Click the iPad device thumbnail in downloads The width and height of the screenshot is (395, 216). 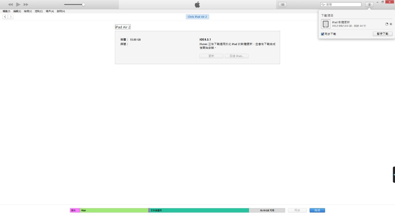pos(326,24)
